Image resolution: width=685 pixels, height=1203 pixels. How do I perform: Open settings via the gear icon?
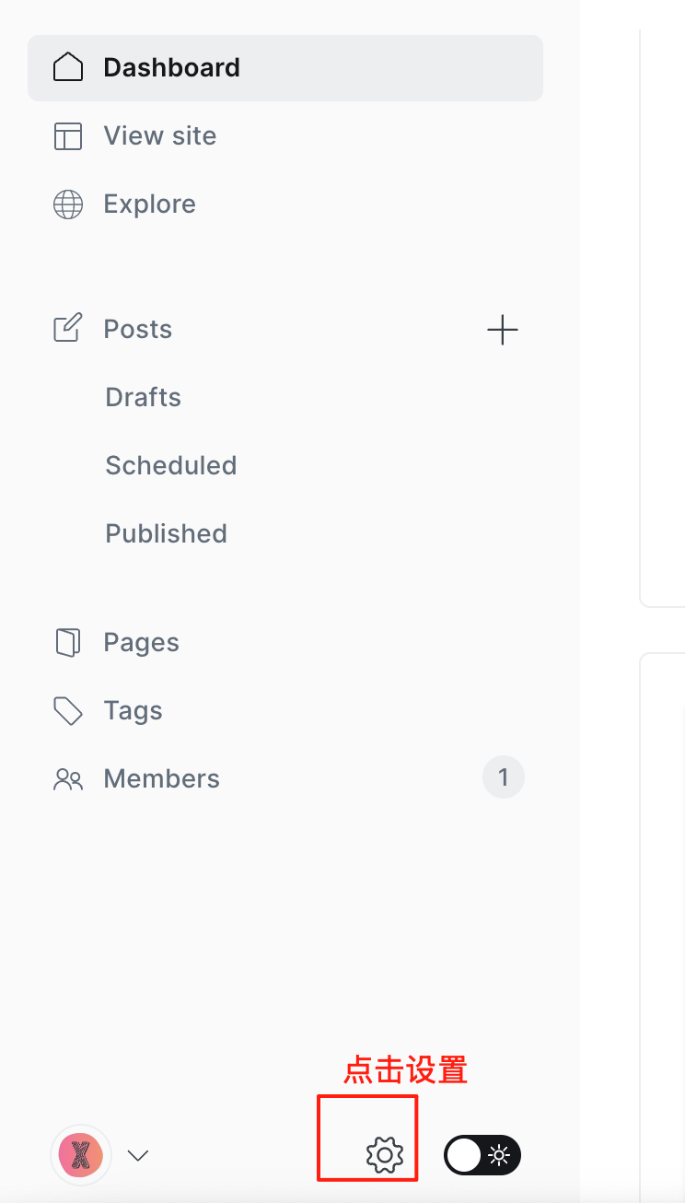pos(385,1155)
